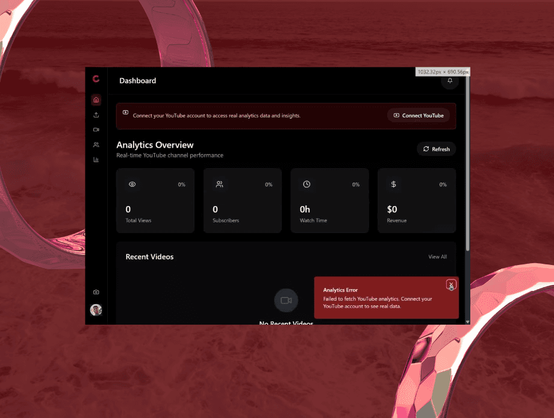
Task: Click the vertical scrollbar thumb
Action: tap(467, 163)
